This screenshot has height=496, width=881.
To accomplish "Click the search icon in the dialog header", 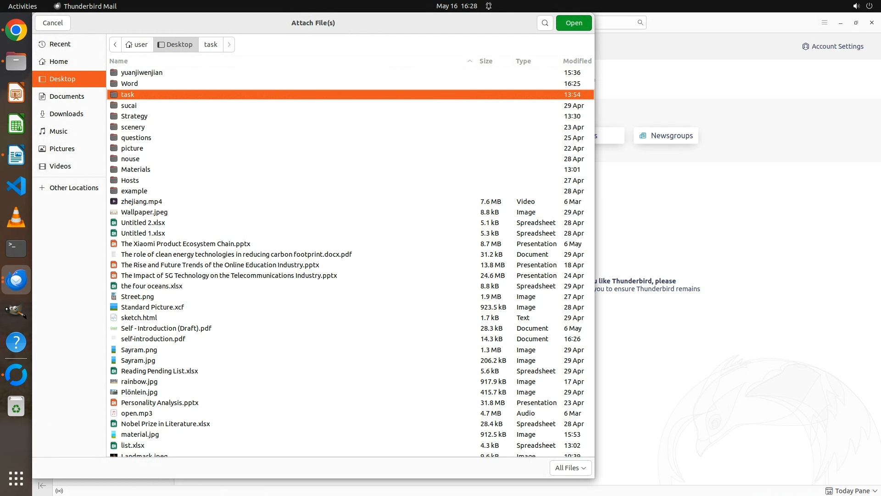I will pyautogui.click(x=545, y=23).
